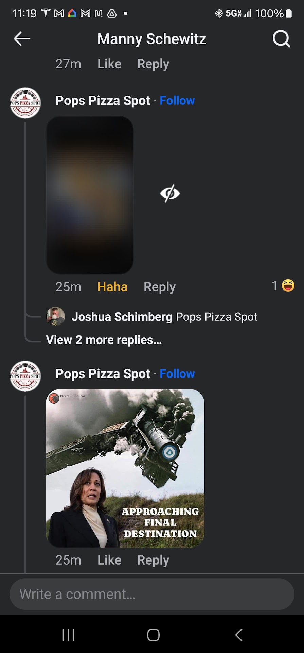
Task: Reply to the train meme comment
Action: tap(153, 560)
